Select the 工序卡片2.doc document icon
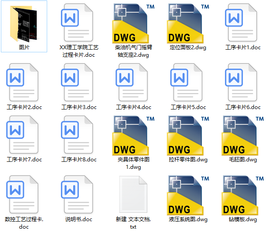 (x=22, y=83)
